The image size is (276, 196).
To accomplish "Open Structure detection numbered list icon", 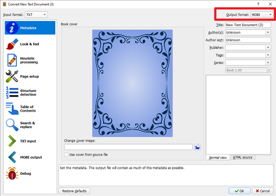I will [12, 93].
